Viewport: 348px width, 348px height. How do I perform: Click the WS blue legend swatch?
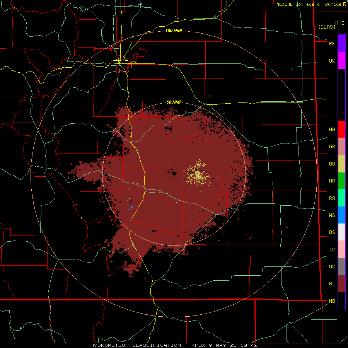[x=341, y=215]
